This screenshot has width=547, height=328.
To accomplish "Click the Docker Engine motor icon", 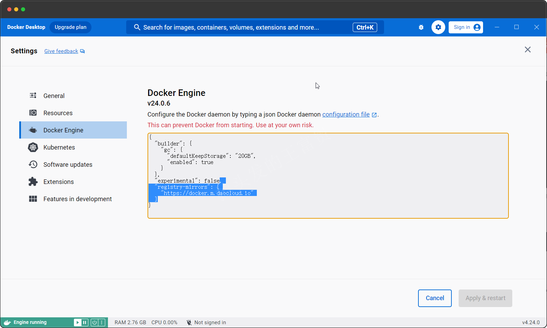I will [x=33, y=130].
